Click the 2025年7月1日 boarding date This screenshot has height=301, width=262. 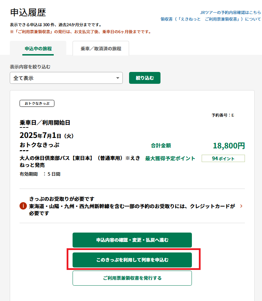pos(46,135)
